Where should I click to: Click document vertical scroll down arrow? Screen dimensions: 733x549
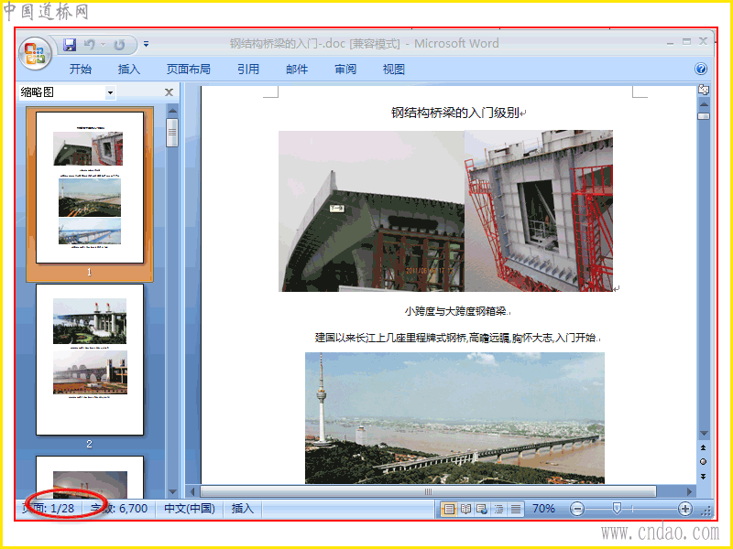704,434
